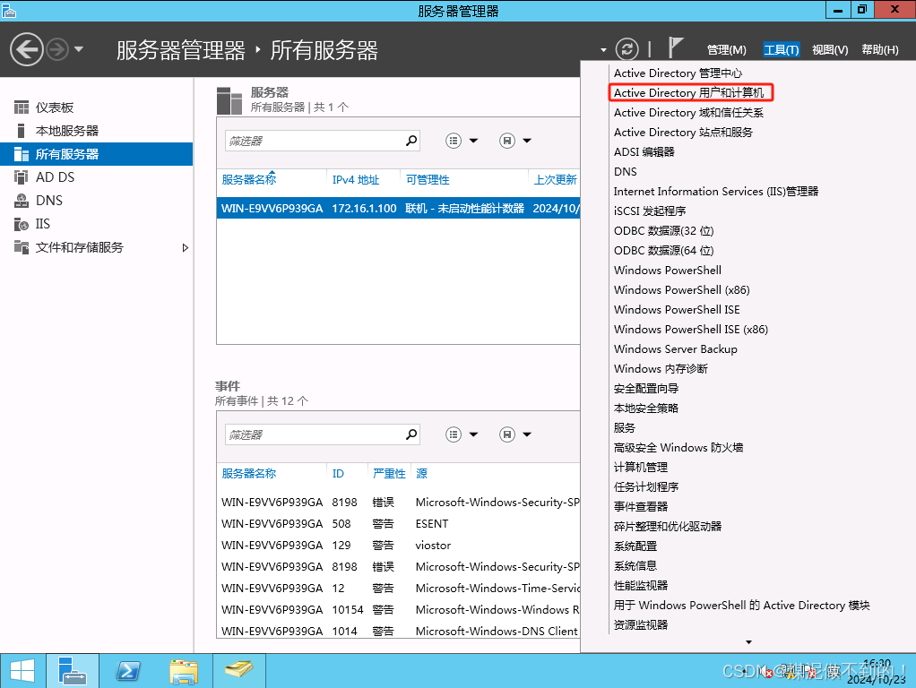Click search icon in events filter

point(411,434)
